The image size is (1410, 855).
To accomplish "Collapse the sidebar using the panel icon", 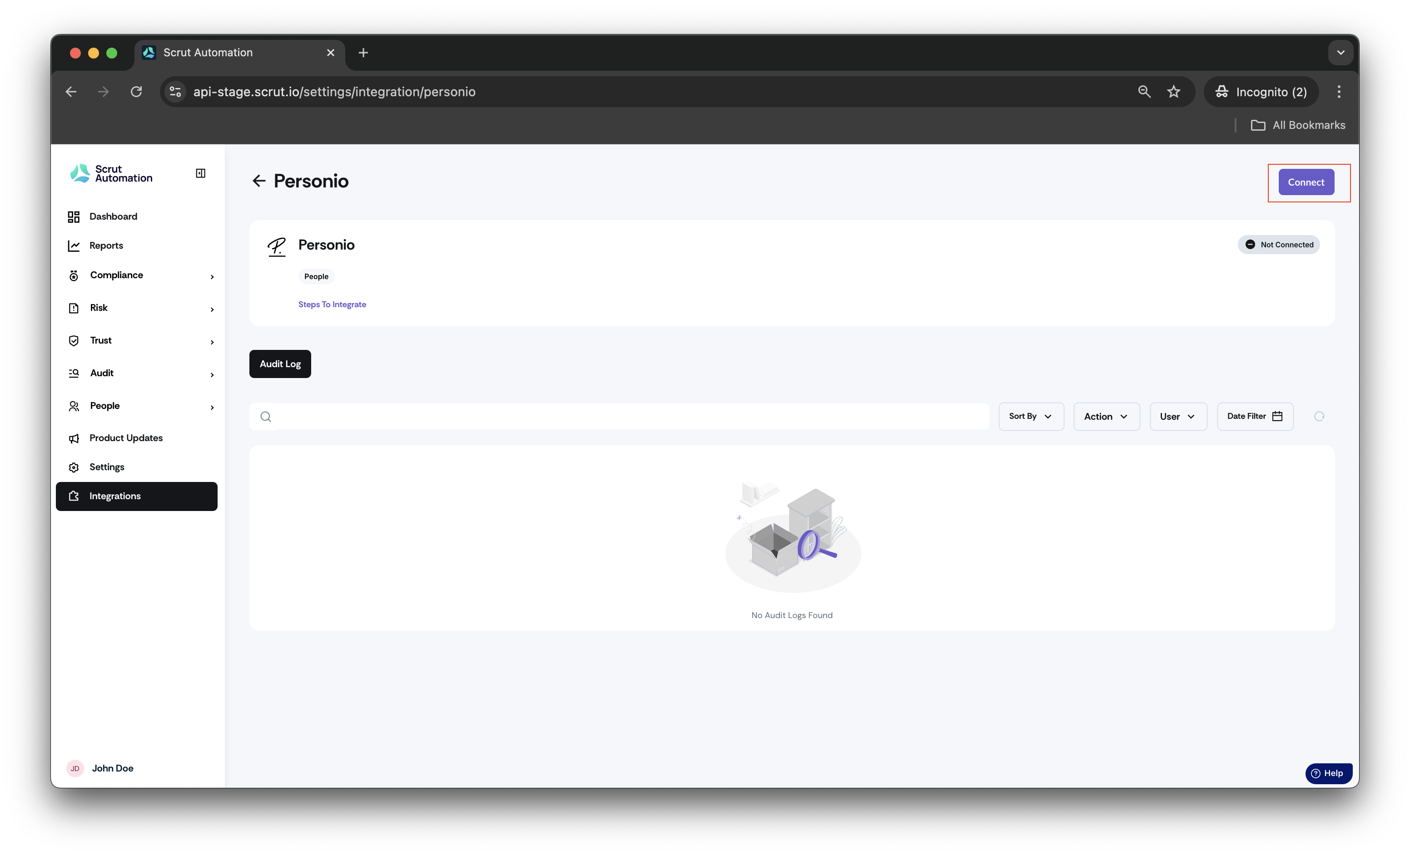I will pos(200,173).
